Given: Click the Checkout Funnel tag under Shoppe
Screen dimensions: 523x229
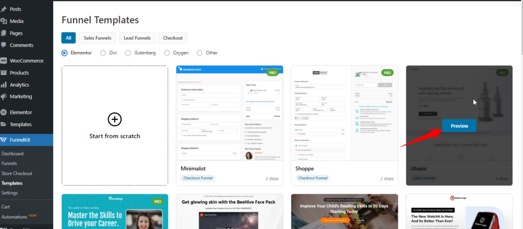Looking at the screenshot, I should 313,178.
